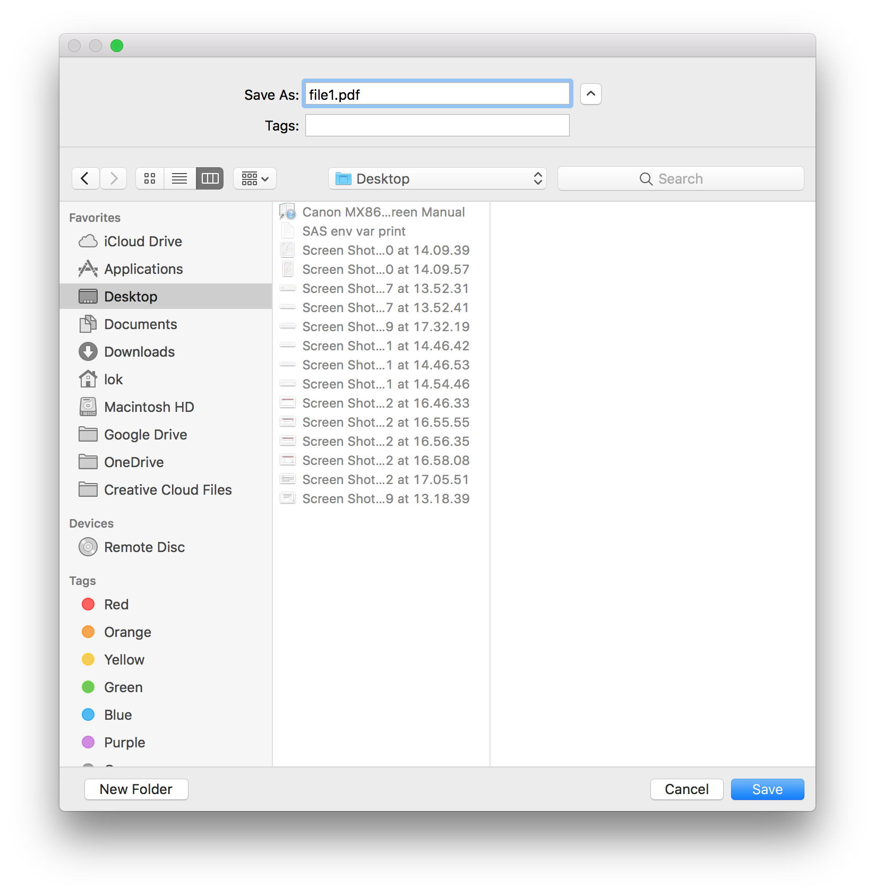
Task: Click the Applications sidebar icon
Action: click(x=88, y=269)
